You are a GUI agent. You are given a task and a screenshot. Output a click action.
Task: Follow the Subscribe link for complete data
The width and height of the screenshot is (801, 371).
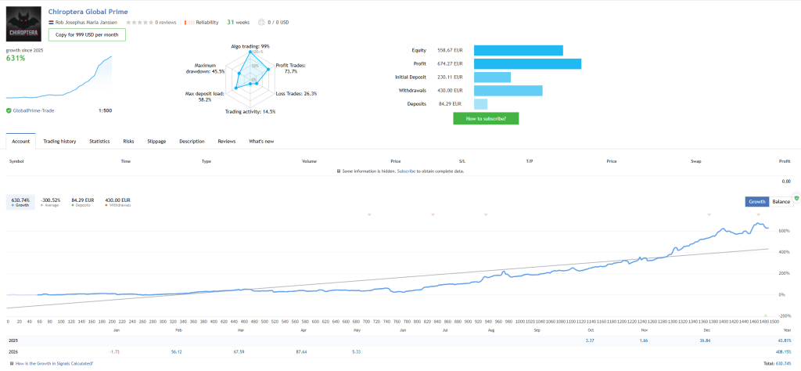point(406,171)
